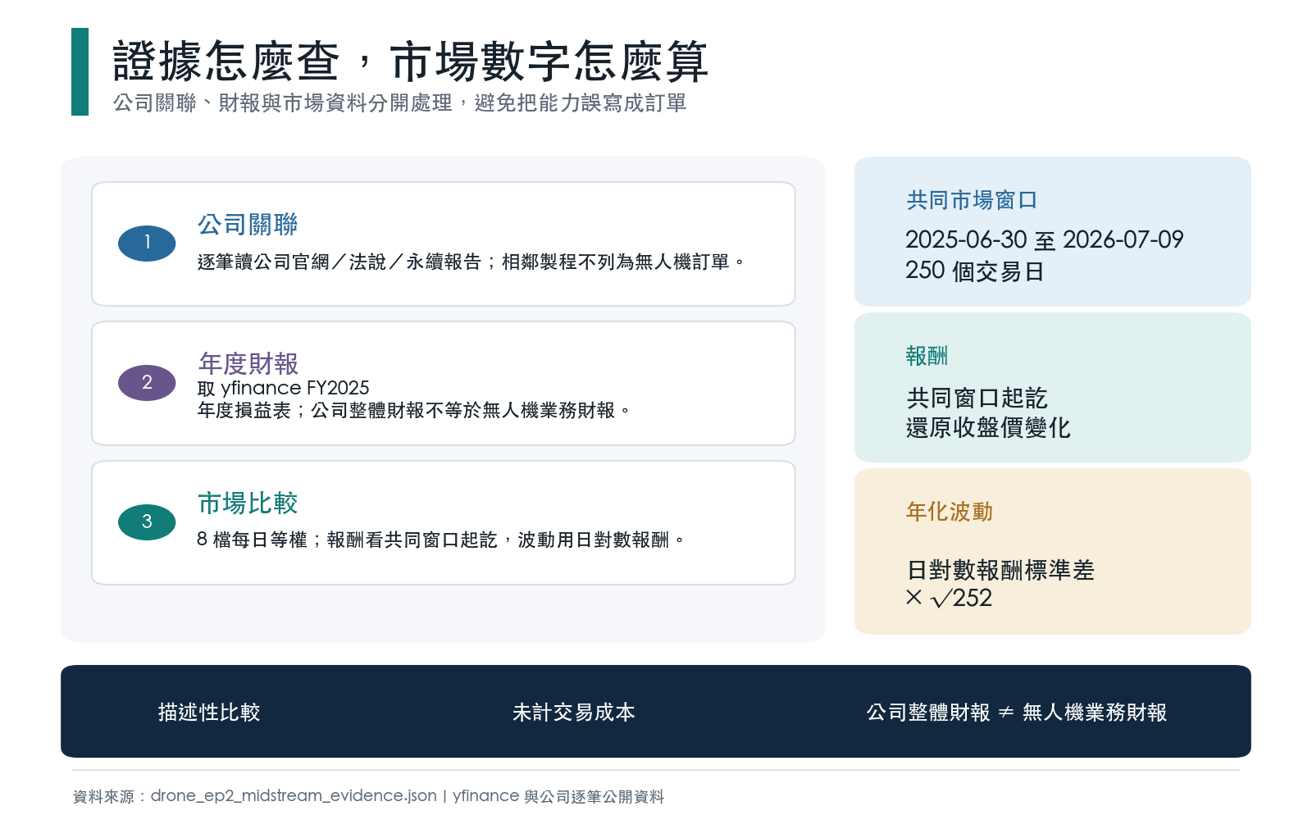Click the main title 證據怎麼查，市場數字怎麼算
The image size is (1312, 820).
point(411,62)
